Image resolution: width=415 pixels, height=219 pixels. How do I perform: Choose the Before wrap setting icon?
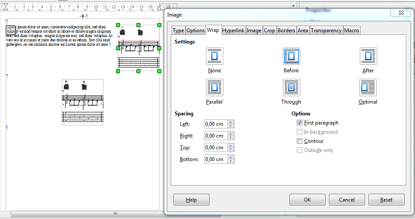point(292,56)
